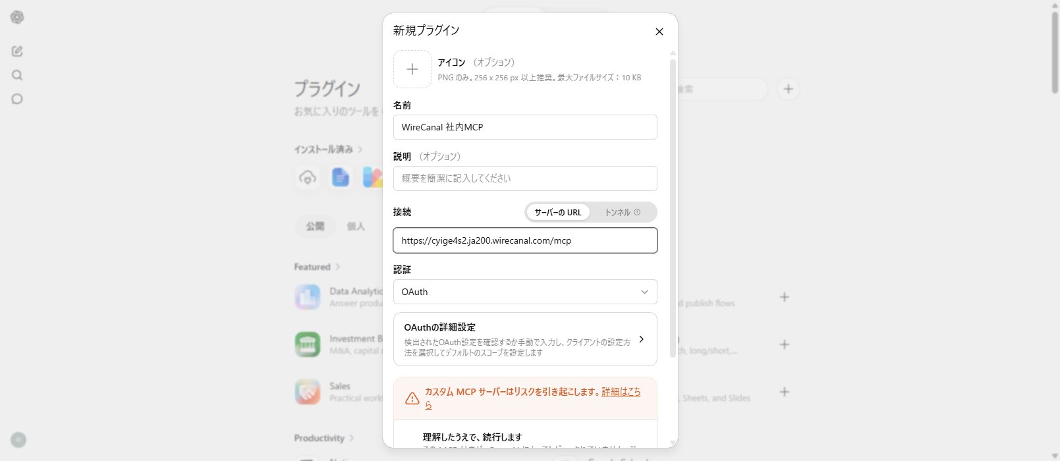
Task: Open the Data Analytics plugin icon
Action: click(x=308, y=297)
